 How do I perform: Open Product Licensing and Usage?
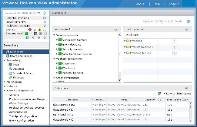(27, 99)
